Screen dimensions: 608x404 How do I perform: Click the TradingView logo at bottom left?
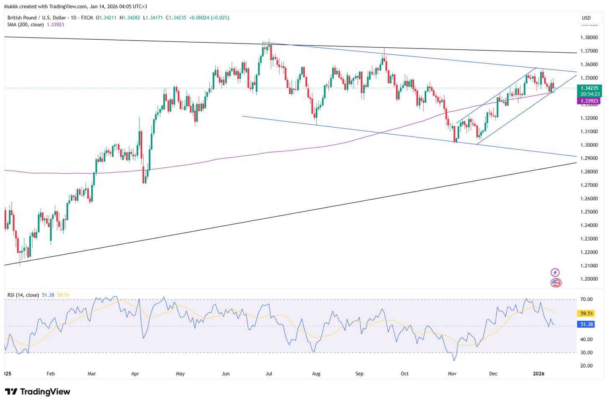38,392
